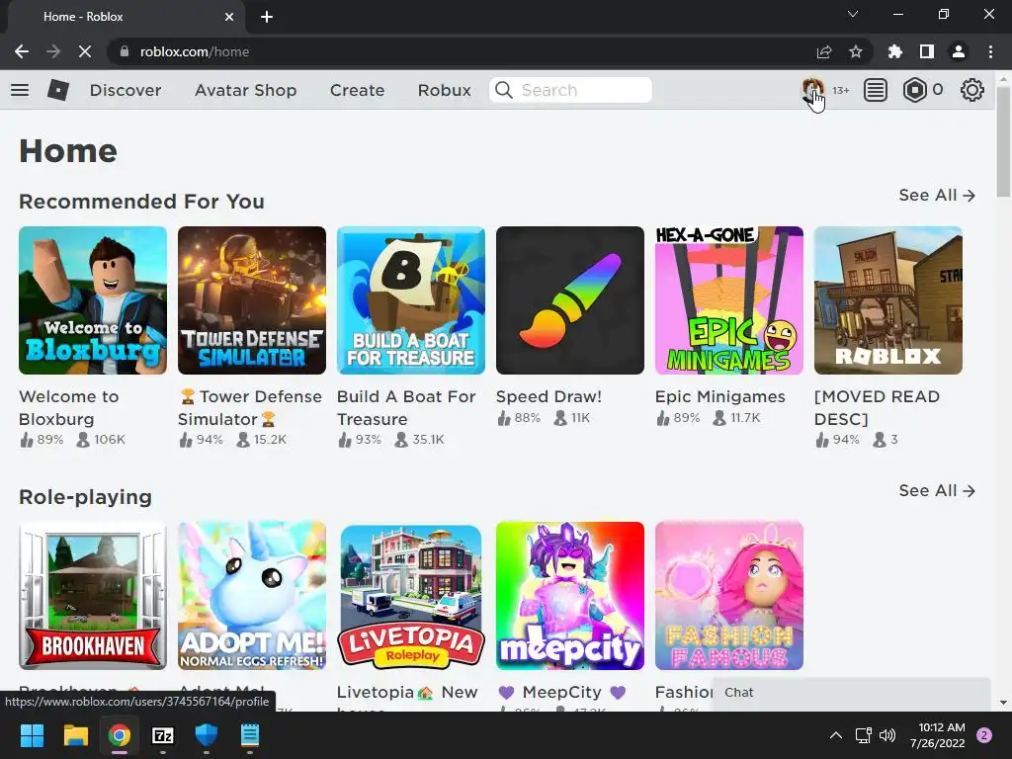Click the Robux hexagon balance icon
The width and height of the screenshot is (1012, 759).
point(914,90)
